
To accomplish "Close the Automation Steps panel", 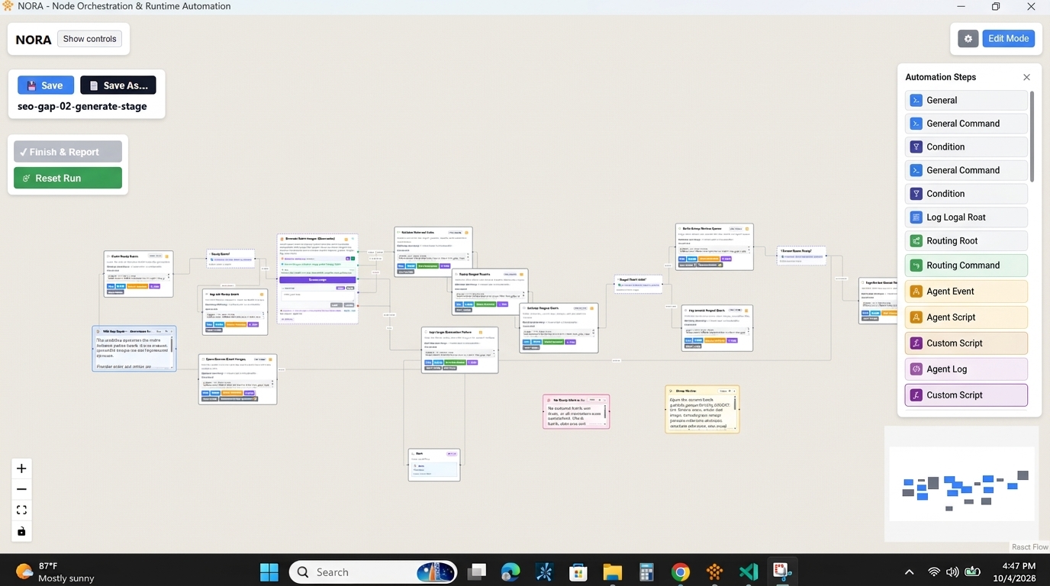I will tap(1026, 77).
